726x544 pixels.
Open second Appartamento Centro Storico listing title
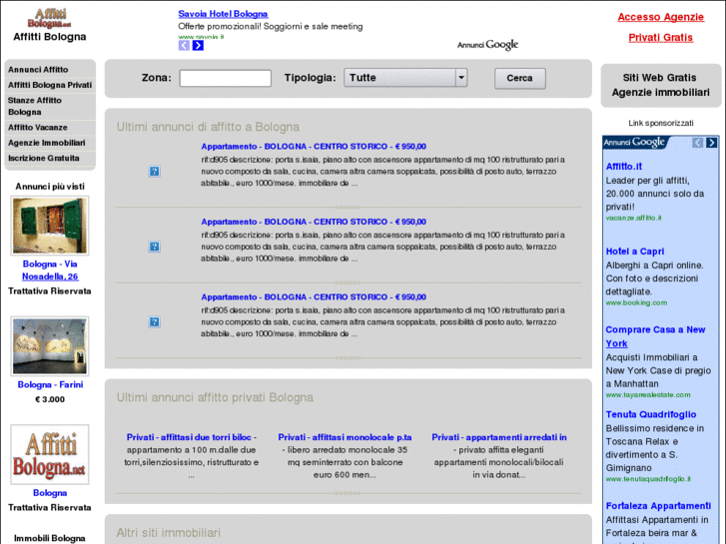click(x=314, y=222)
